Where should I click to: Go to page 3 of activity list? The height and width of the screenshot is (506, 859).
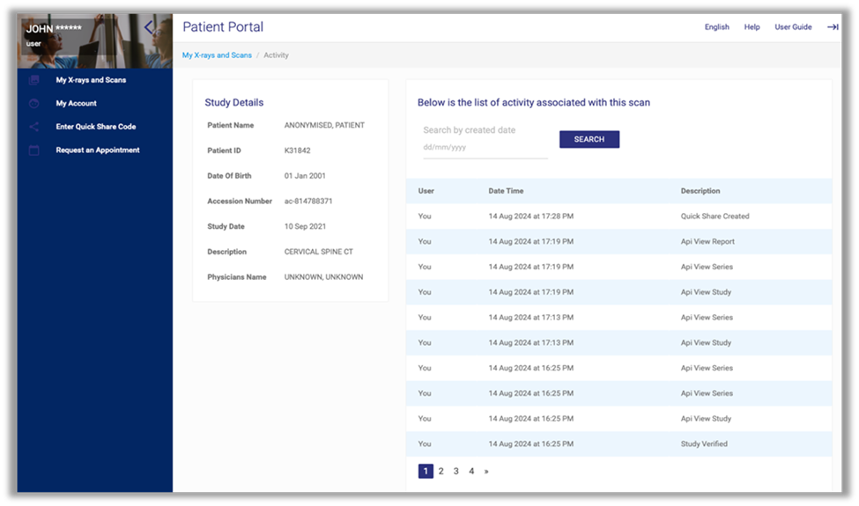pos(456,472)
